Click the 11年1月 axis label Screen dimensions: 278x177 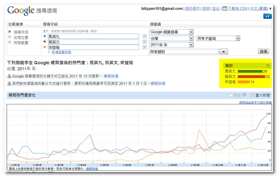[15, 165]
